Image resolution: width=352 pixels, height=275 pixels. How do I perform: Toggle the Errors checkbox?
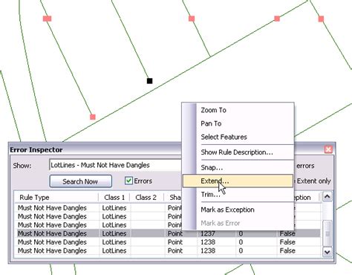click(128, 181)
